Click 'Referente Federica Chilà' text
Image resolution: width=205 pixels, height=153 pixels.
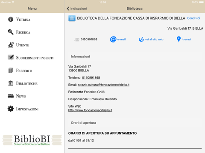pos(86,92)
